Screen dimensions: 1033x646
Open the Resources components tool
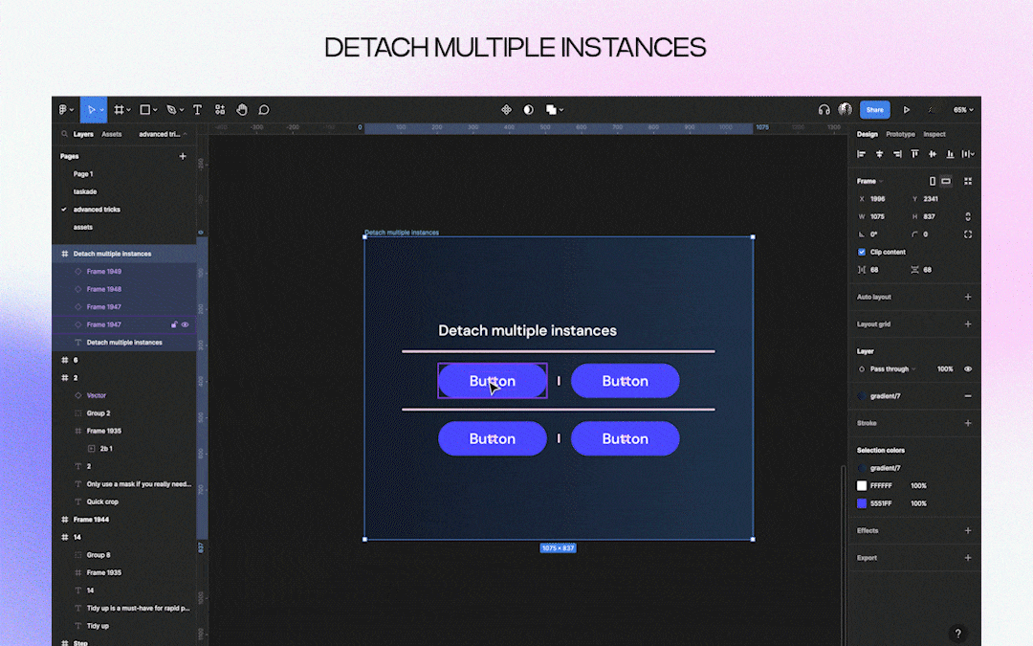[x=220, y=110]
